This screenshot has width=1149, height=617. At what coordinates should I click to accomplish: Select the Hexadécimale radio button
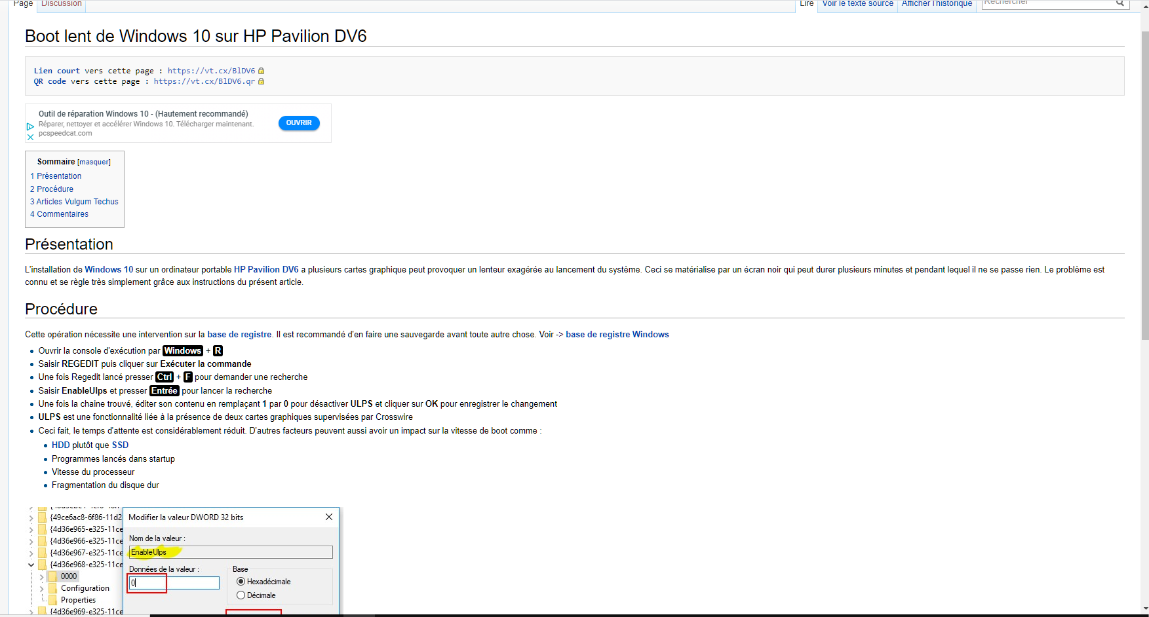click(241, 582)
